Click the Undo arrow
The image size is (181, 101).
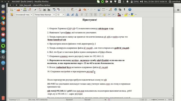tap(85, 10)
